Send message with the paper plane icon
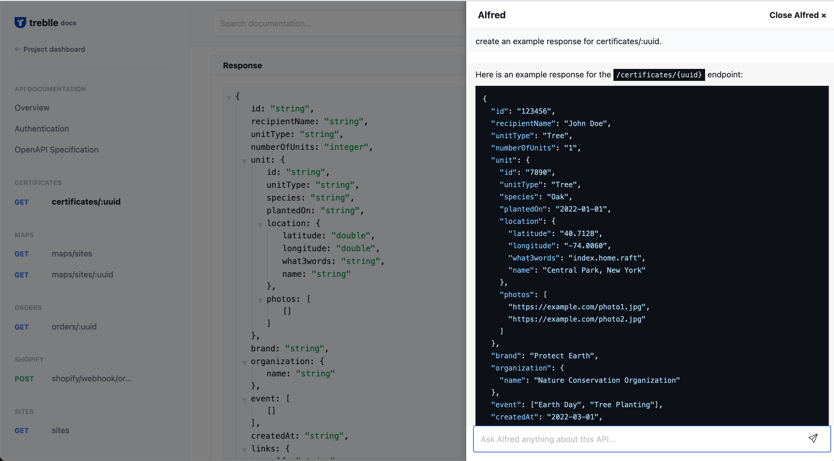The width and height of the screenshot is (834, 461). pos(813,438)
